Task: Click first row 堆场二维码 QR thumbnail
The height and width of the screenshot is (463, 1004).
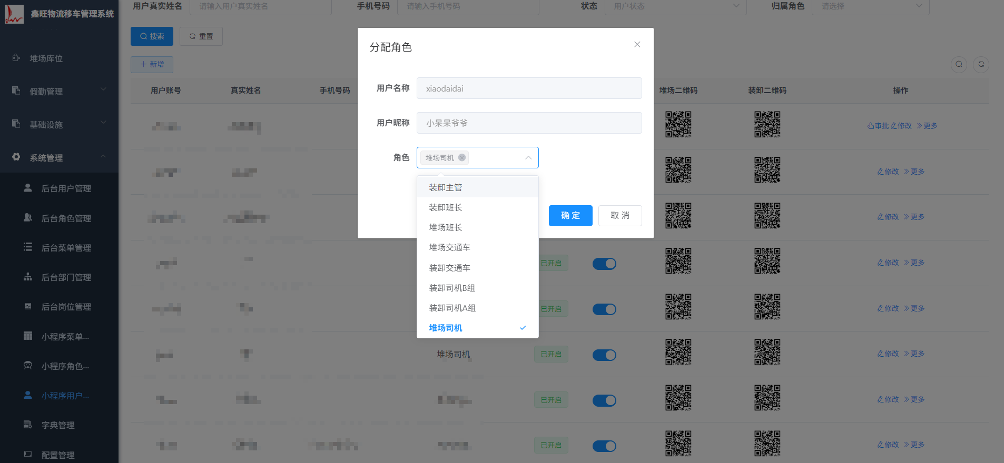Action: coord(678,124)
